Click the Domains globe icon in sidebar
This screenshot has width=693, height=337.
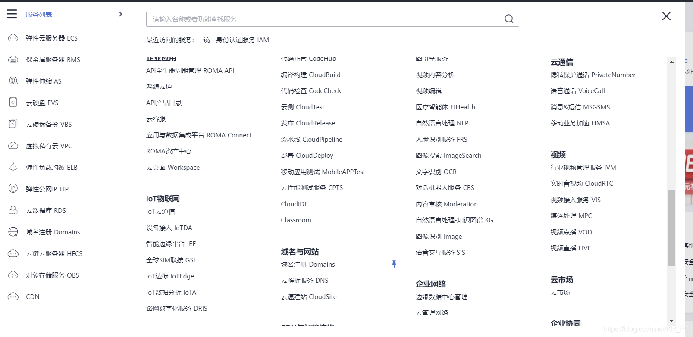(x=13, y=232)
